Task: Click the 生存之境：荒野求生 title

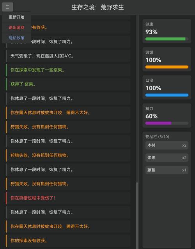Action: 97,7
